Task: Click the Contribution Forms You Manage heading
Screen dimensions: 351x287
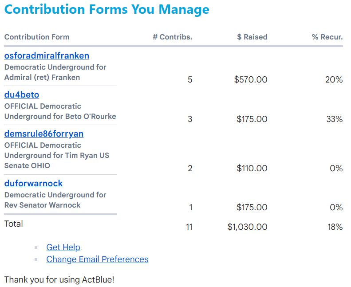Action: click(x=106, y=9)
